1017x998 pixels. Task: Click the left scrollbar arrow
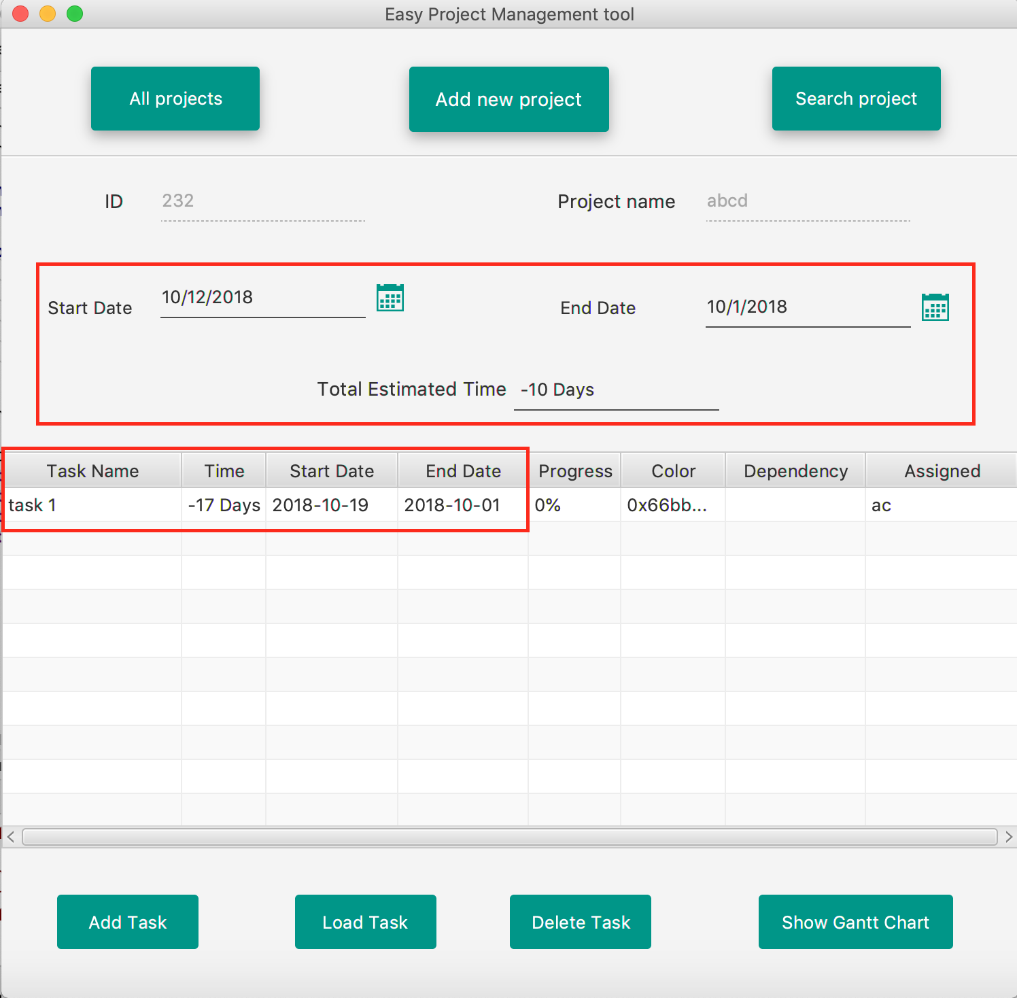click(x=10, y=837)
